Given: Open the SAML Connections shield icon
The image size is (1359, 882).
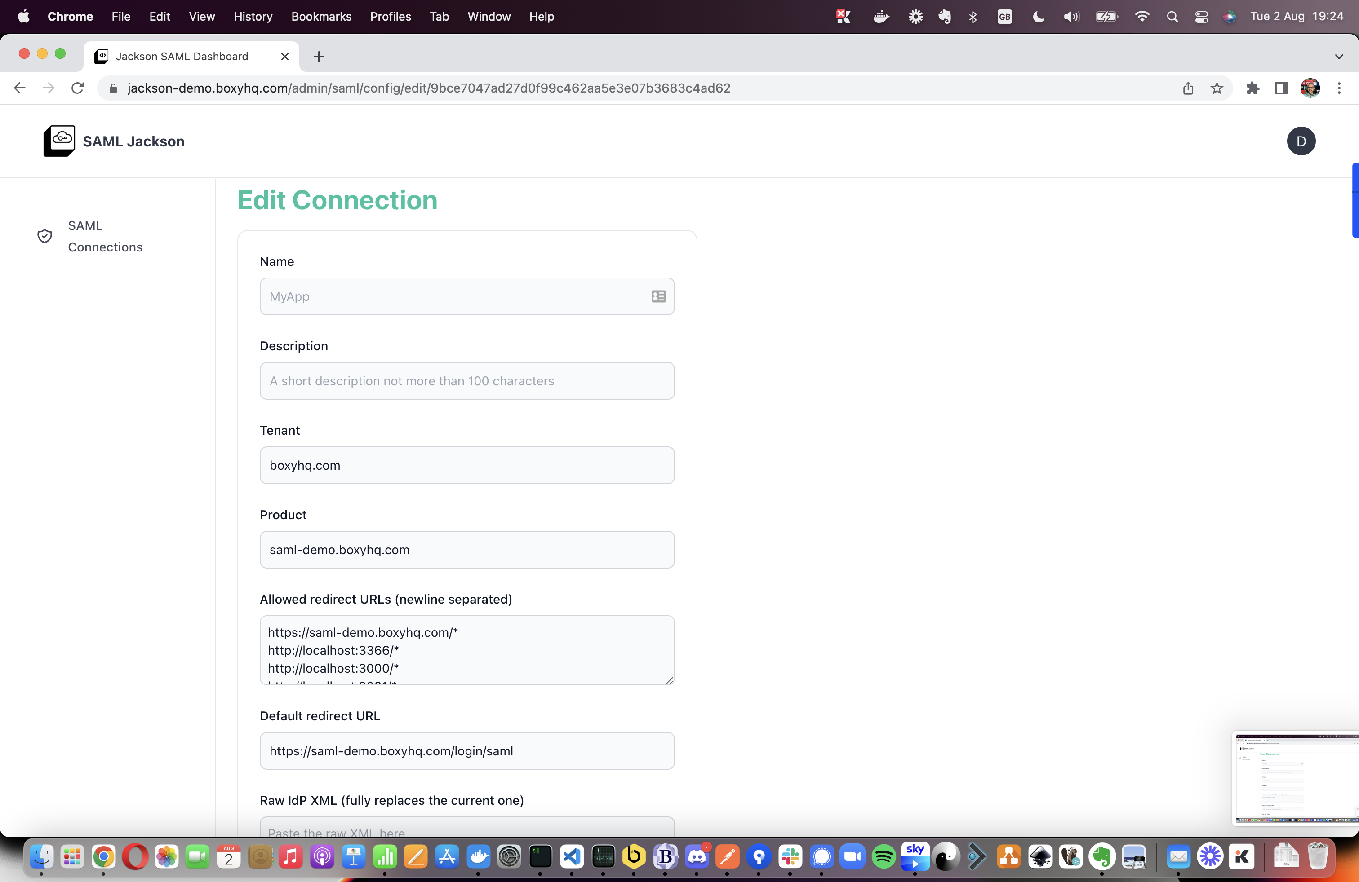Looking at the screenshot, I should tap(44, 236).
